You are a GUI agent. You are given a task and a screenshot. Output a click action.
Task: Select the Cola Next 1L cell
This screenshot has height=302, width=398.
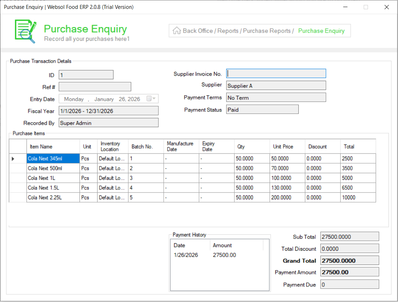click(53, 178)
